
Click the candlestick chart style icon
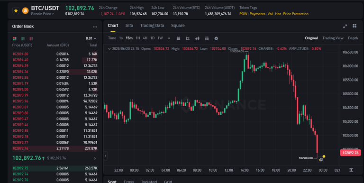click(x=197, y=38)
